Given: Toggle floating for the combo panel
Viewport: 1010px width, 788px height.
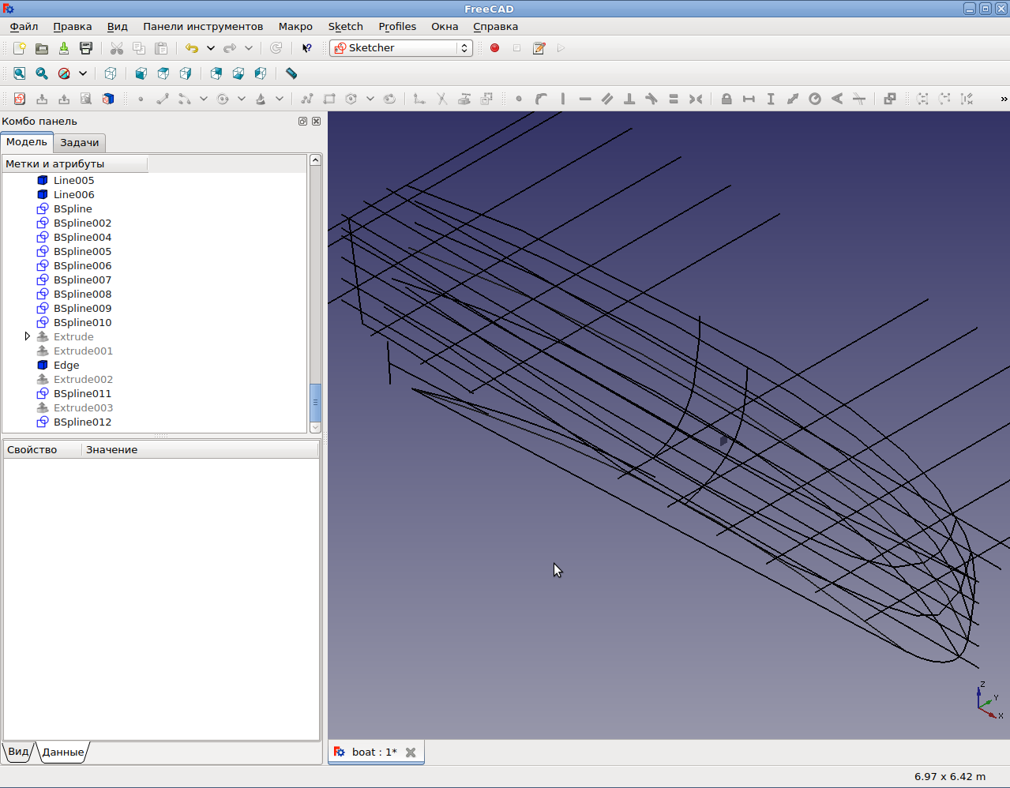Looking at the screenshot, I should 302,122.
